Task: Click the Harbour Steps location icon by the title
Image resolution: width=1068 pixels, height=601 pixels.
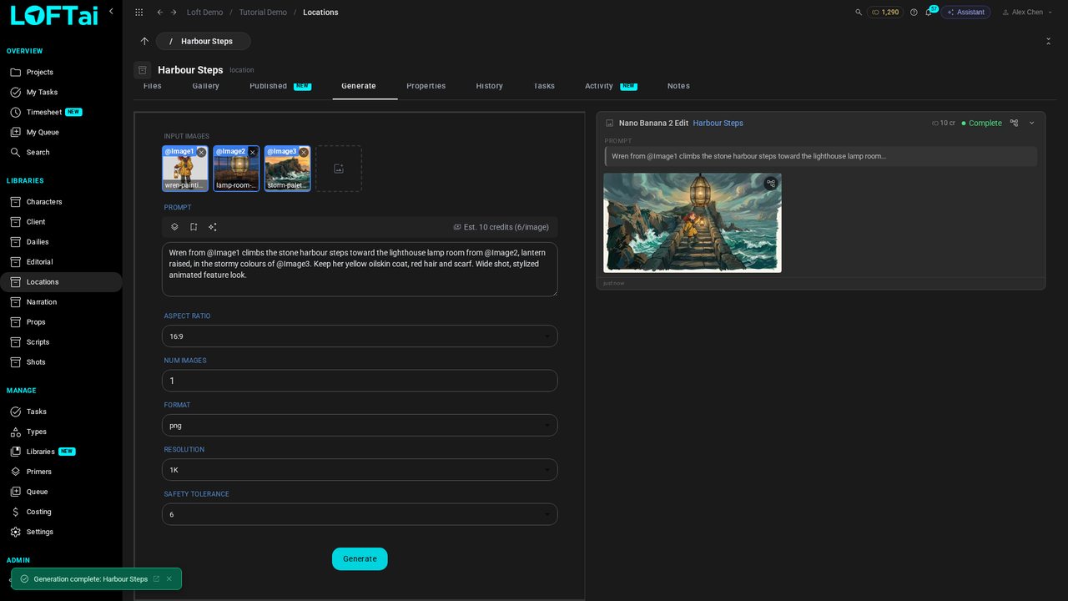Action: pyautogui.click(x=142, y=70)
